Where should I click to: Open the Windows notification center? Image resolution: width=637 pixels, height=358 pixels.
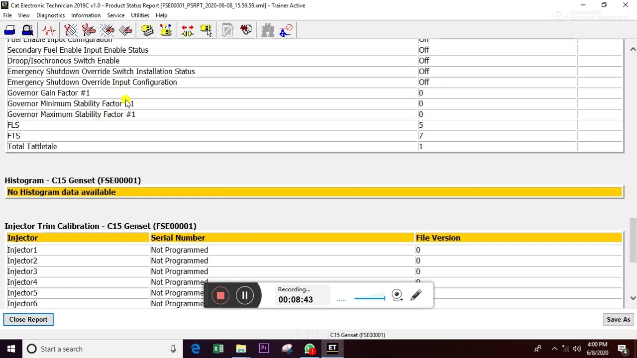pyautogui.click(x=622, y=349)
